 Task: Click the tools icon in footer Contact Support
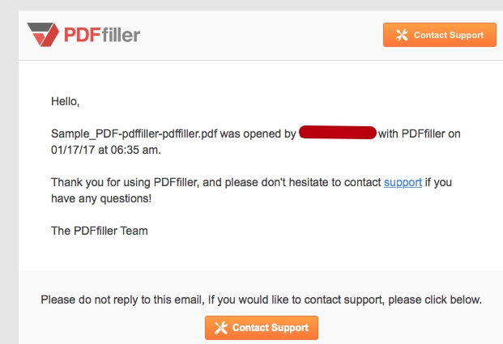(x=221, y=328)
